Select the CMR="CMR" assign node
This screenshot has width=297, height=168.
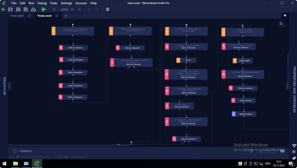tap(243, 61)
